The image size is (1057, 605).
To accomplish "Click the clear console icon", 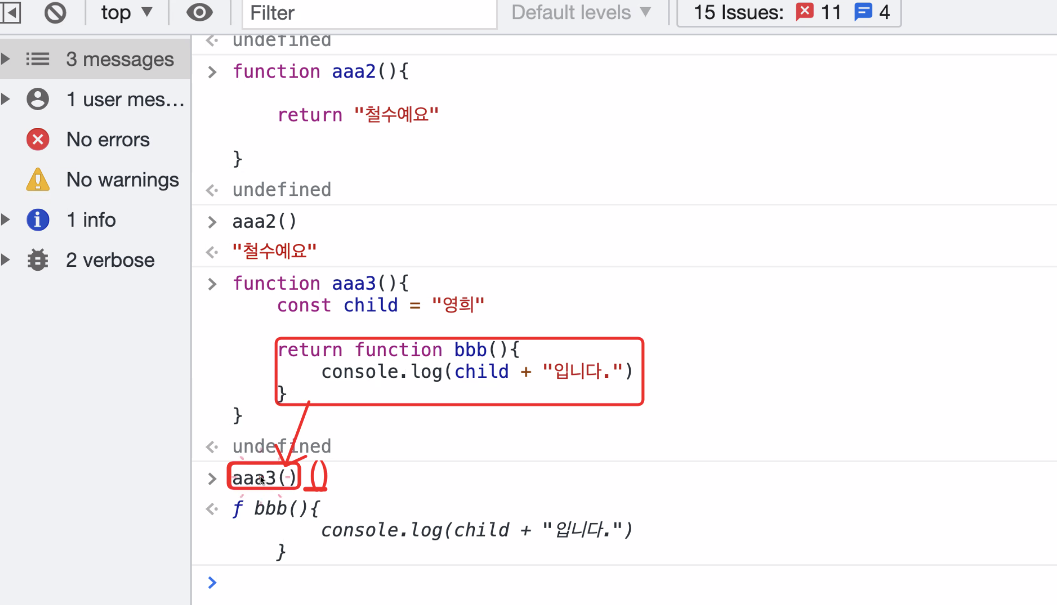I will [55, 12].
